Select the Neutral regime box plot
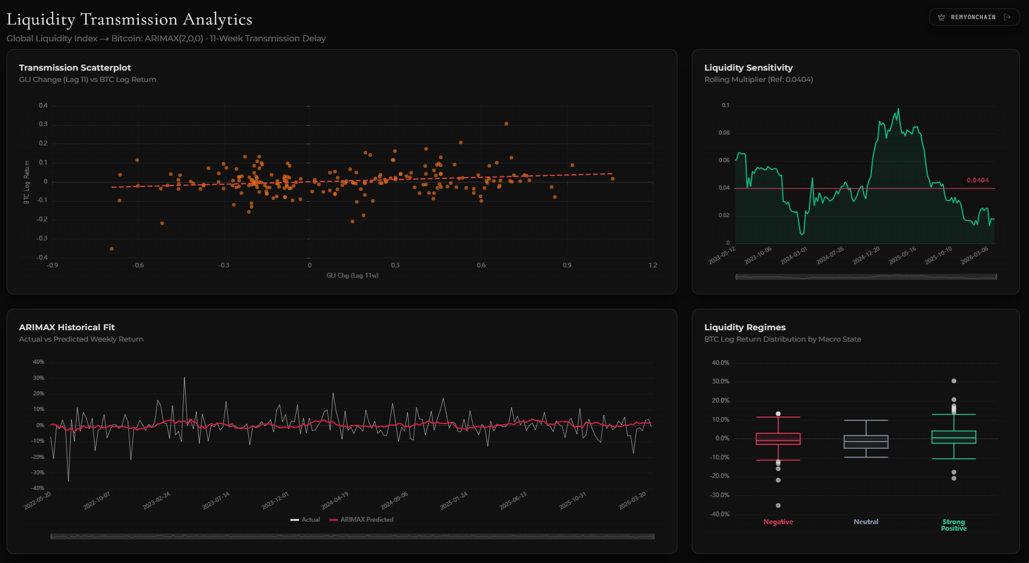The height and width of the screenshot is (563, 1029). coord(866,442)
